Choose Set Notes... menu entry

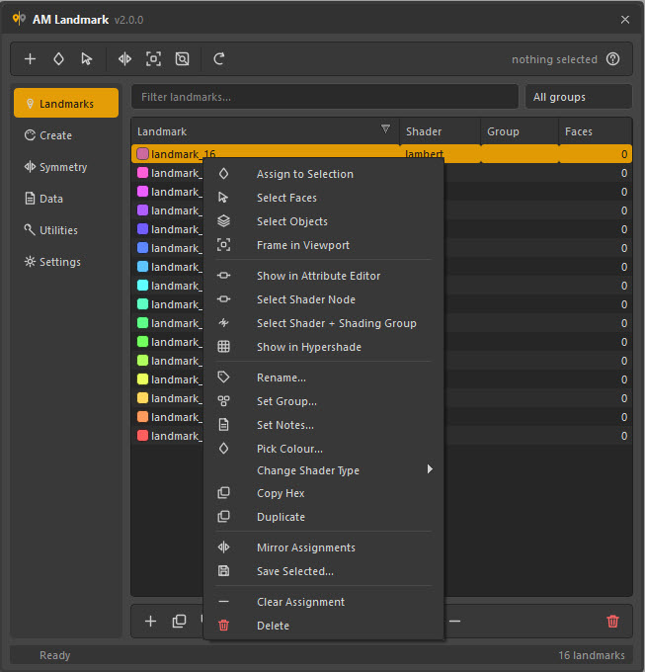(x=324, y=425)
